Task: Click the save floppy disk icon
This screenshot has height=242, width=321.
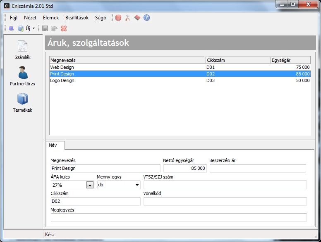Action: [45, 28]
